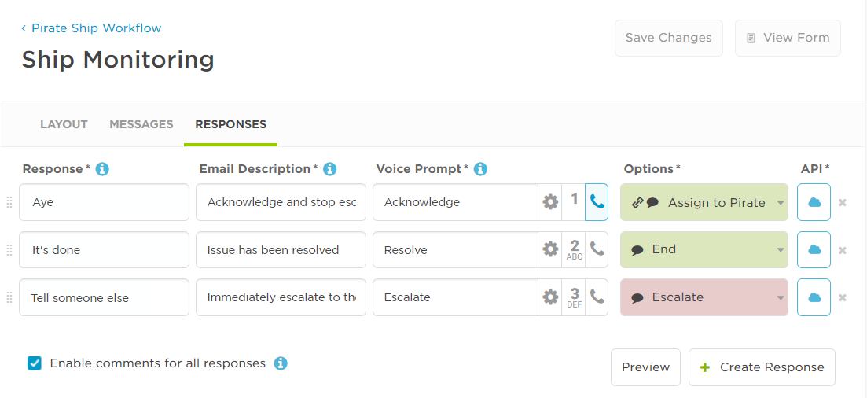The image size is (867, 398).
Task: Click the Preview button
Action: click(646, 367)
